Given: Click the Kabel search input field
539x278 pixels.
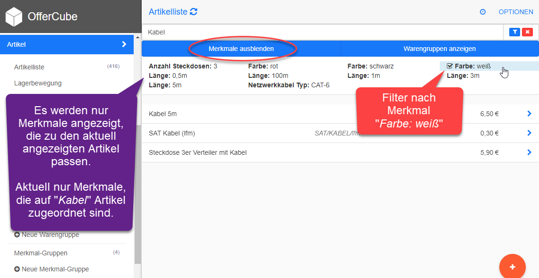Looking at the screenshot, I should 323,32.
